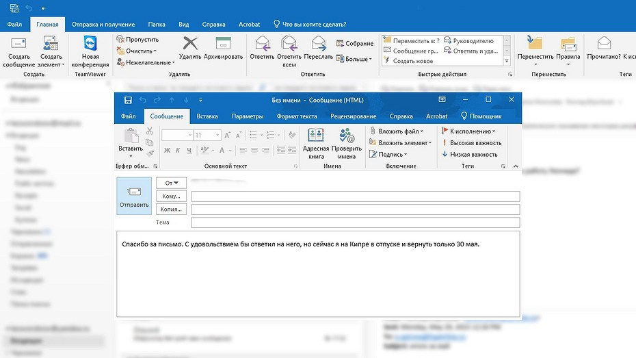Open the От sender dropdown
The height and width of the screenshot is (358, 636).
(x=172, y=183)
